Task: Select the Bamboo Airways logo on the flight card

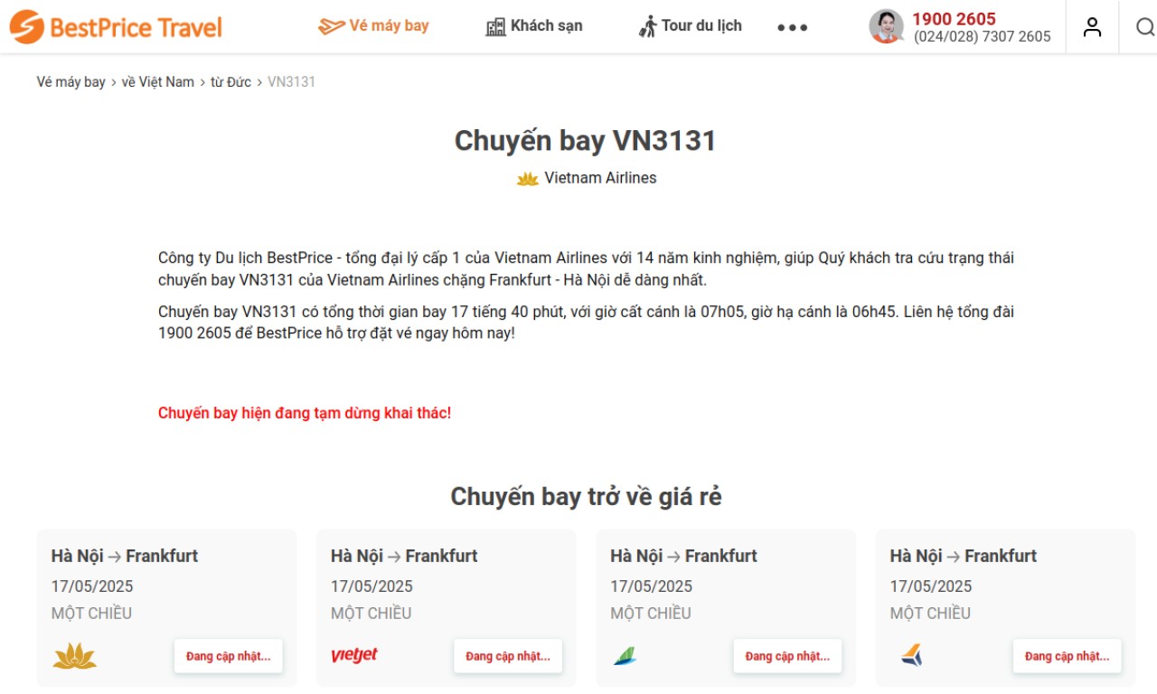Action: [625, 655]
